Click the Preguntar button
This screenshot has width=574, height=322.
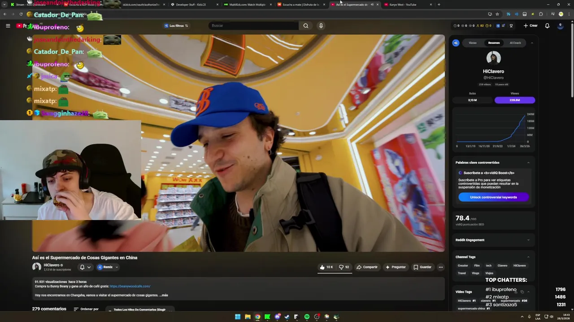tap(396, 267)
